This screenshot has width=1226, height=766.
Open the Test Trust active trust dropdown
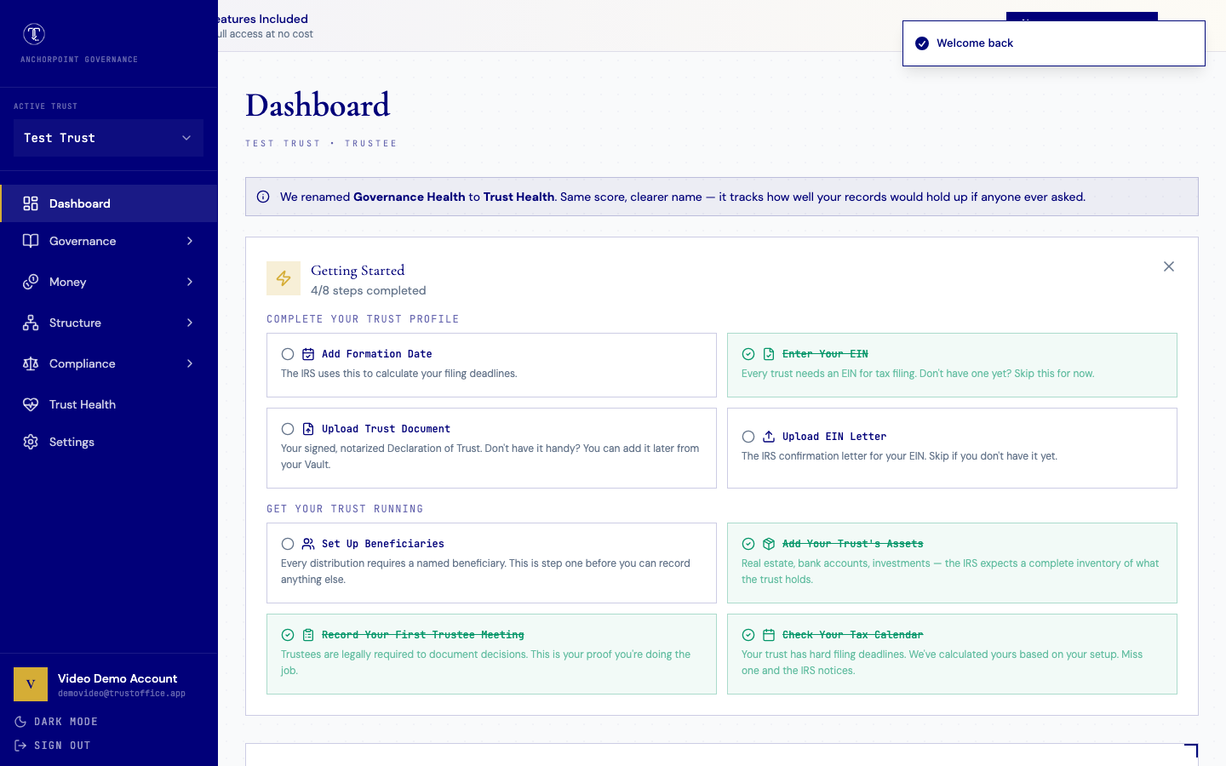pos(108,138)
